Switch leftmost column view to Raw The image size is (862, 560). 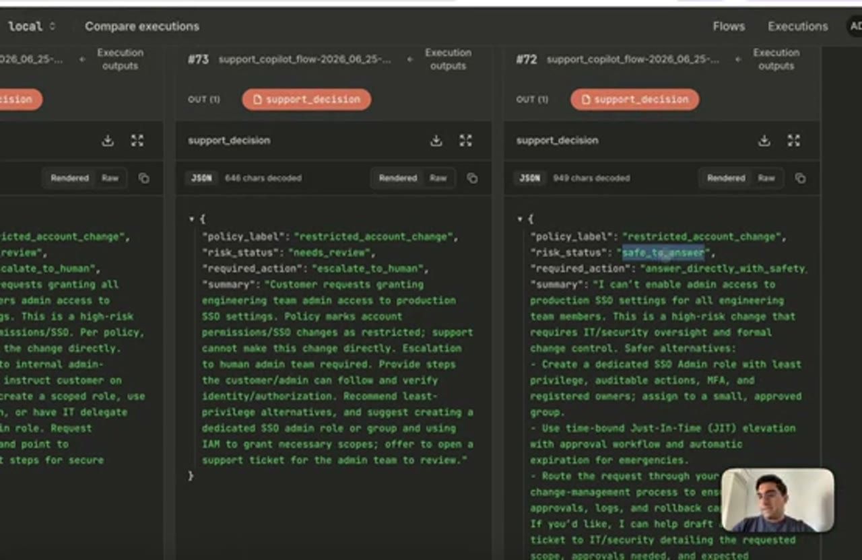pyautogui.click(x=110, y=178)
